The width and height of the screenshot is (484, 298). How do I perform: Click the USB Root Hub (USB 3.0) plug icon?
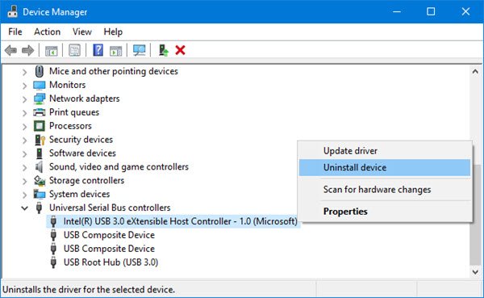53,262
